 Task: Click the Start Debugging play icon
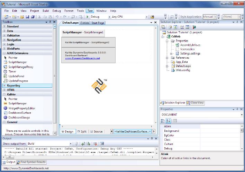click(x=88, y=17)
